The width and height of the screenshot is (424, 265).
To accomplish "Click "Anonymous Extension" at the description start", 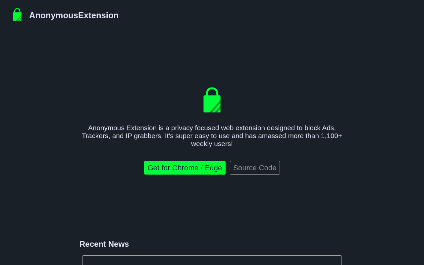I will click(x=122, y=128).
